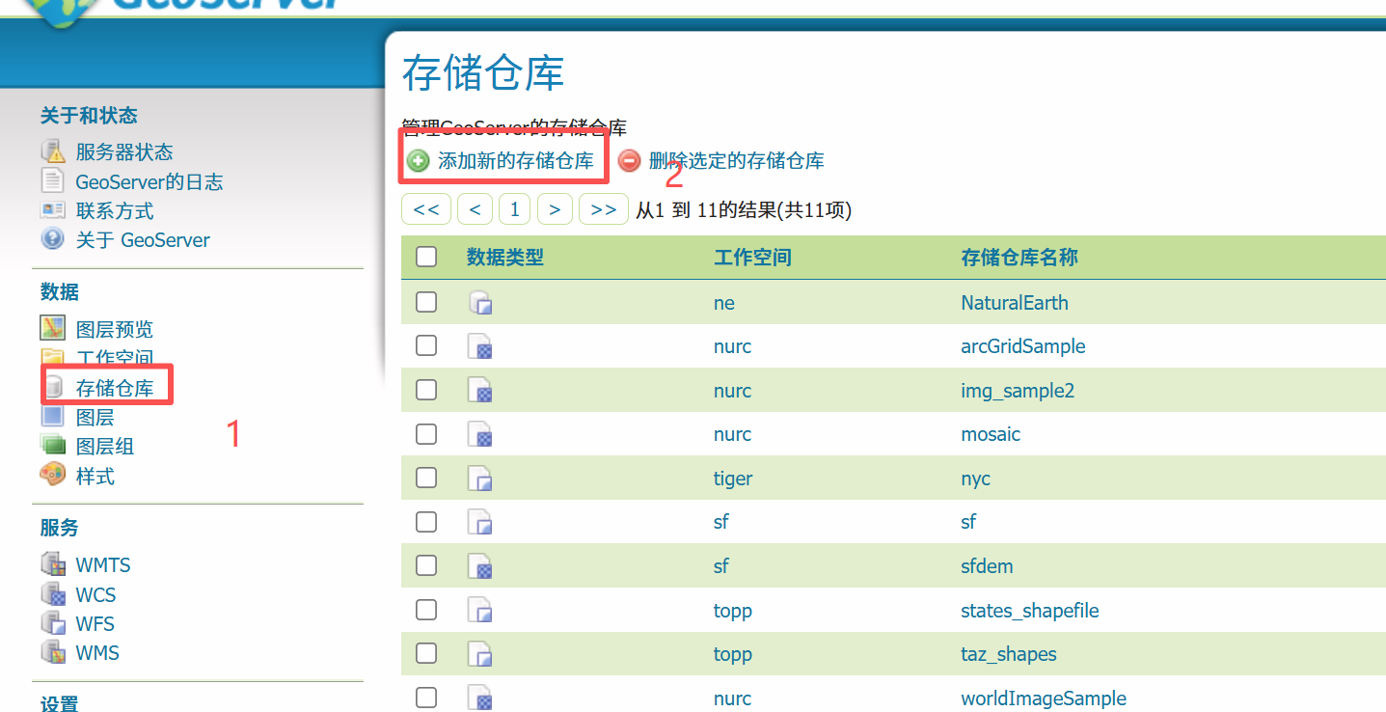This screenshot has height=712, width=1386.
Task: Click the raster type icon for img_sample2
Action: (480, 391)
